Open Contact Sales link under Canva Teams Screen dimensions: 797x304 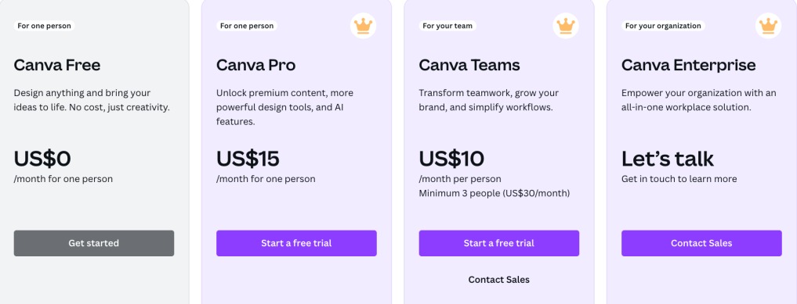pyautogui.click(x=499, y=280)
